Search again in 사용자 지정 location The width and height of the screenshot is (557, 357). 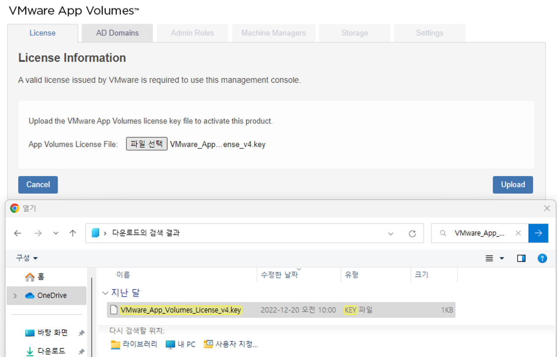pyautogui.click(x=231, y=344)
